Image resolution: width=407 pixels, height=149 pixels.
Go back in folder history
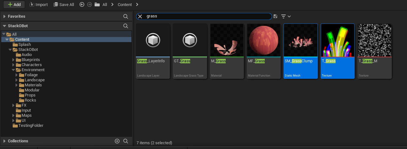(x=82, y=4)
